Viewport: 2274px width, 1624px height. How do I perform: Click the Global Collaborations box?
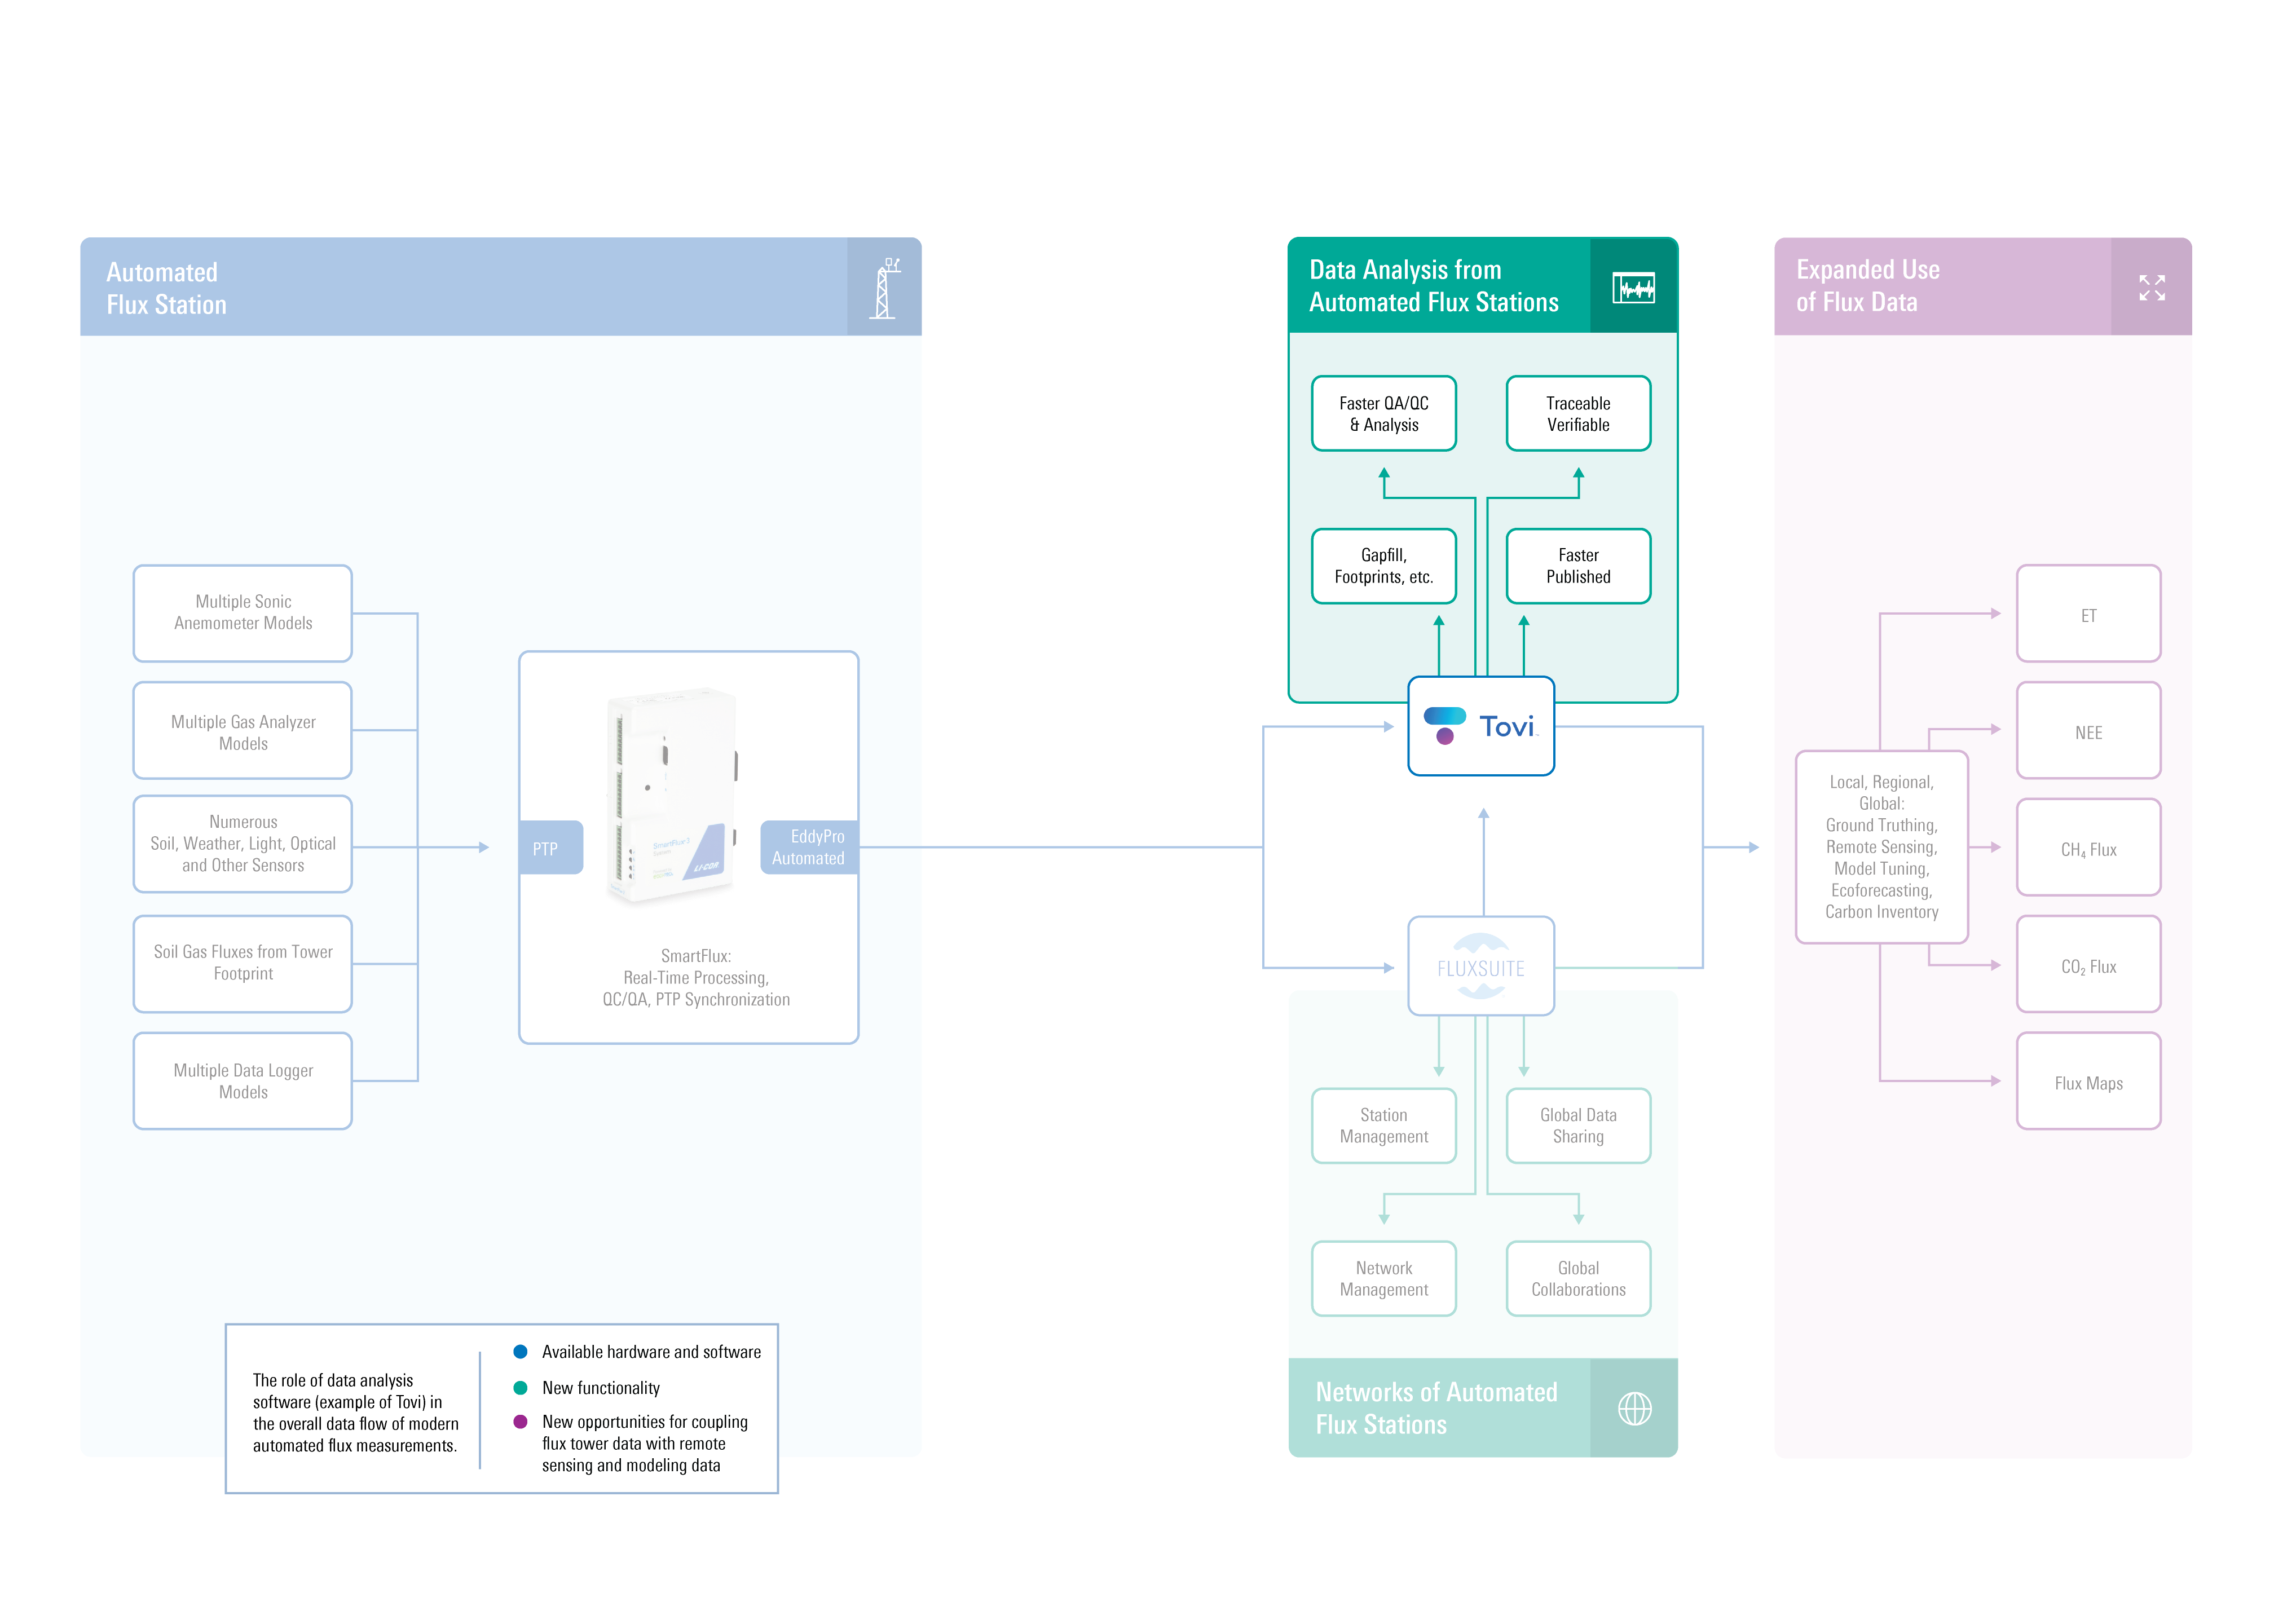(1578, 1279)
